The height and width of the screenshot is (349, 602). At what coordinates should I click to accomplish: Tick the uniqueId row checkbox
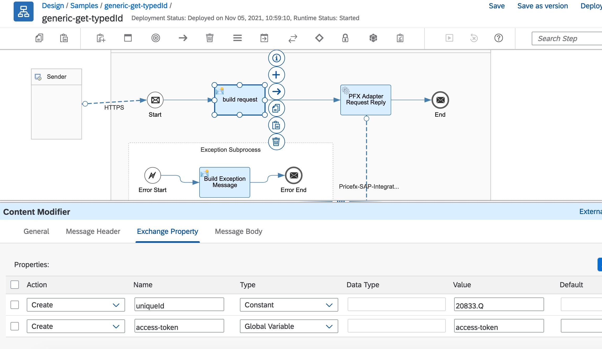[15, 305]
